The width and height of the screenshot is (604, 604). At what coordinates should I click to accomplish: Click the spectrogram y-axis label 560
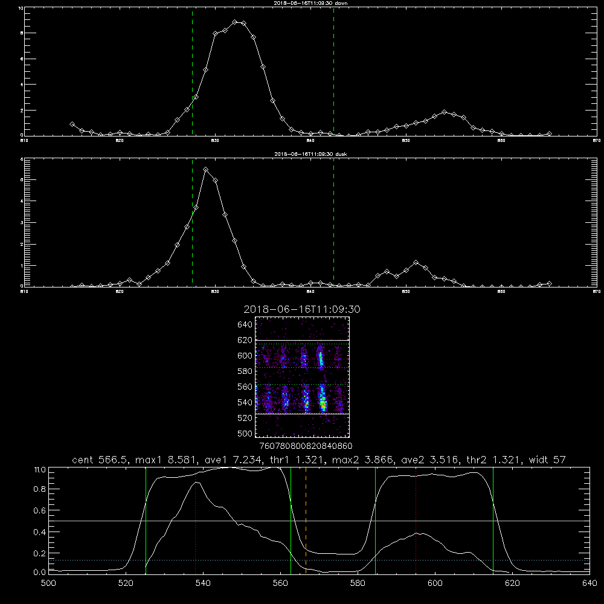tap(245, 387)
